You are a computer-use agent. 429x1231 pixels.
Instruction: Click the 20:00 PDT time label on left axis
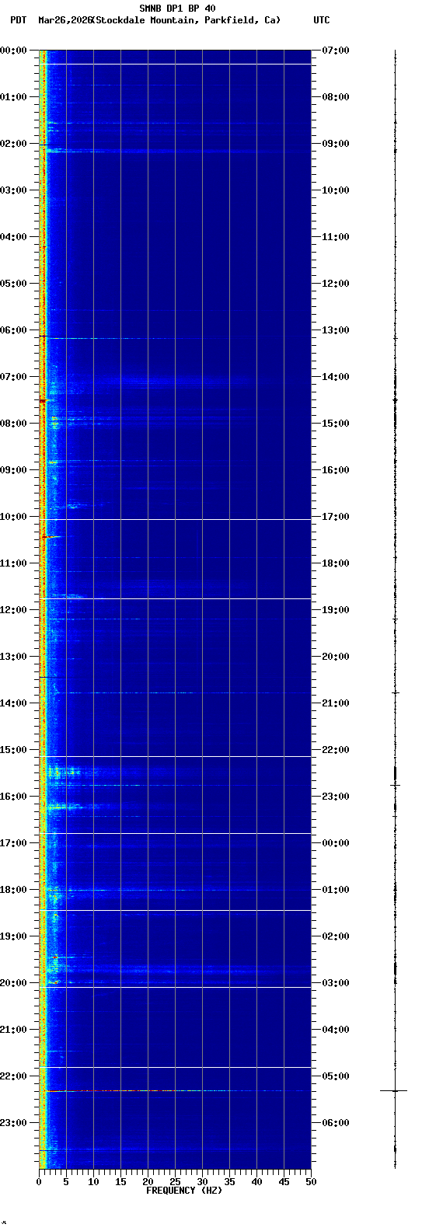tap(13, 982)
